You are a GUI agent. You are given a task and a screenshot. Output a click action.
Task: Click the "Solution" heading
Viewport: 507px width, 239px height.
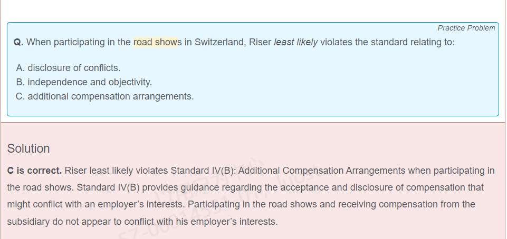[28, 148]
